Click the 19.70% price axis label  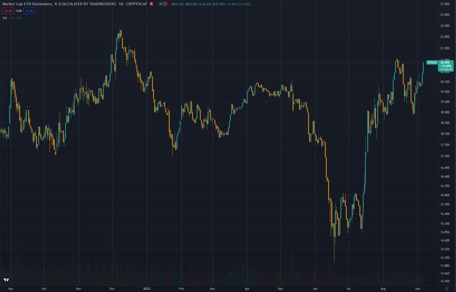tap(445, 92)
